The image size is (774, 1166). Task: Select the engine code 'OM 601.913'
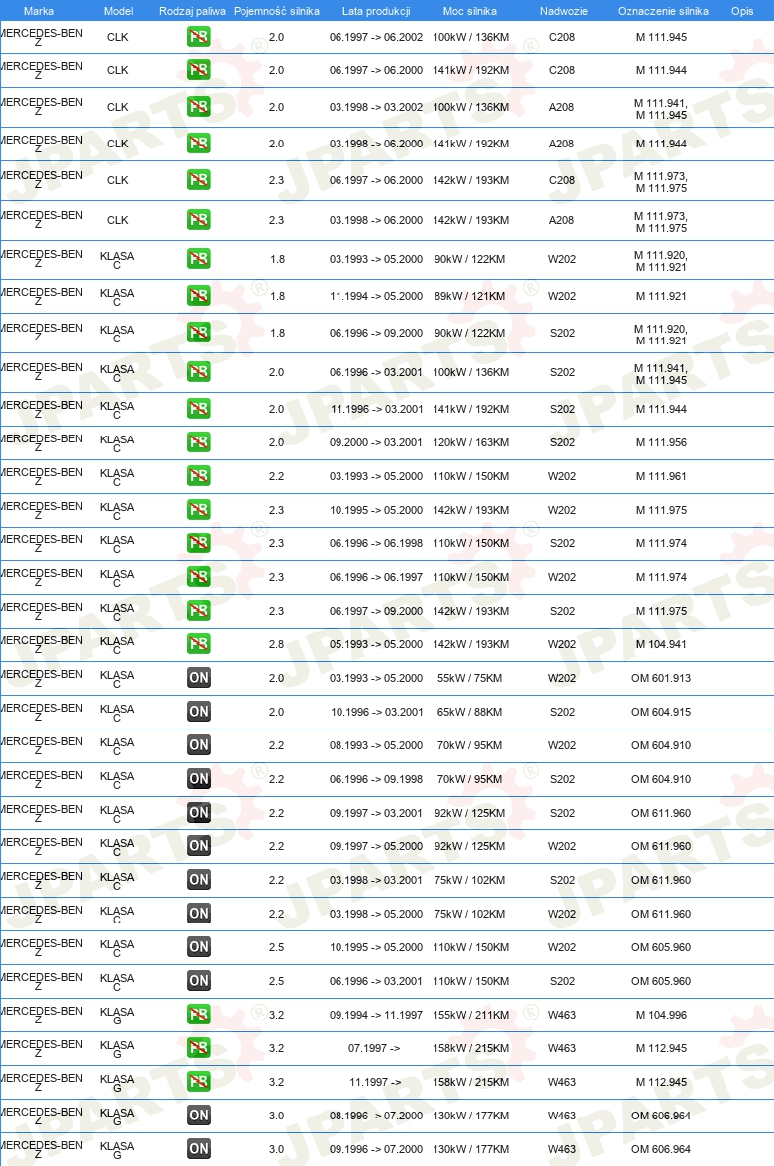pyautogui.click(x=661, y=678)
